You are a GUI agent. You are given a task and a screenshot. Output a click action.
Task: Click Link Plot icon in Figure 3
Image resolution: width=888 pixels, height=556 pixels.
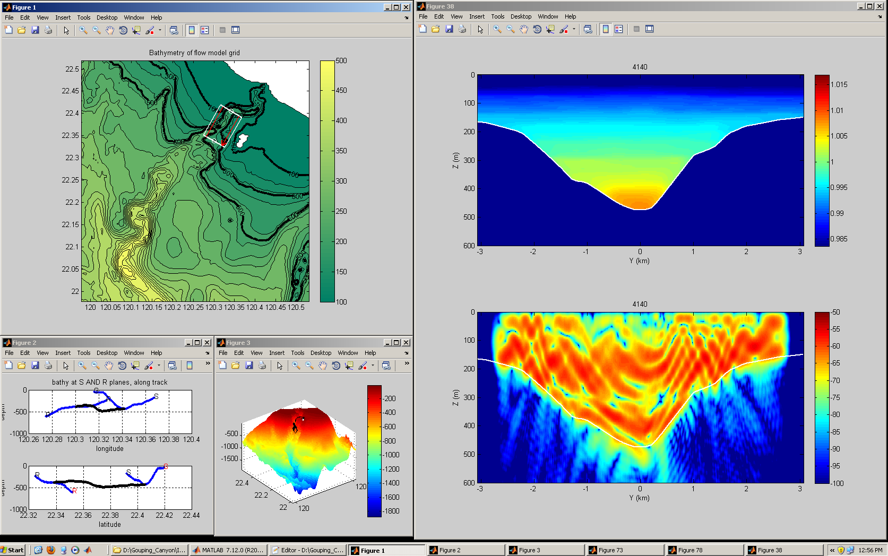[x=386, y=366]
